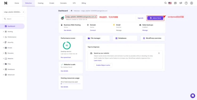197x100 pixels.
Task: Click the Databases icon in sidebar
Action: (x=6, y=69)
